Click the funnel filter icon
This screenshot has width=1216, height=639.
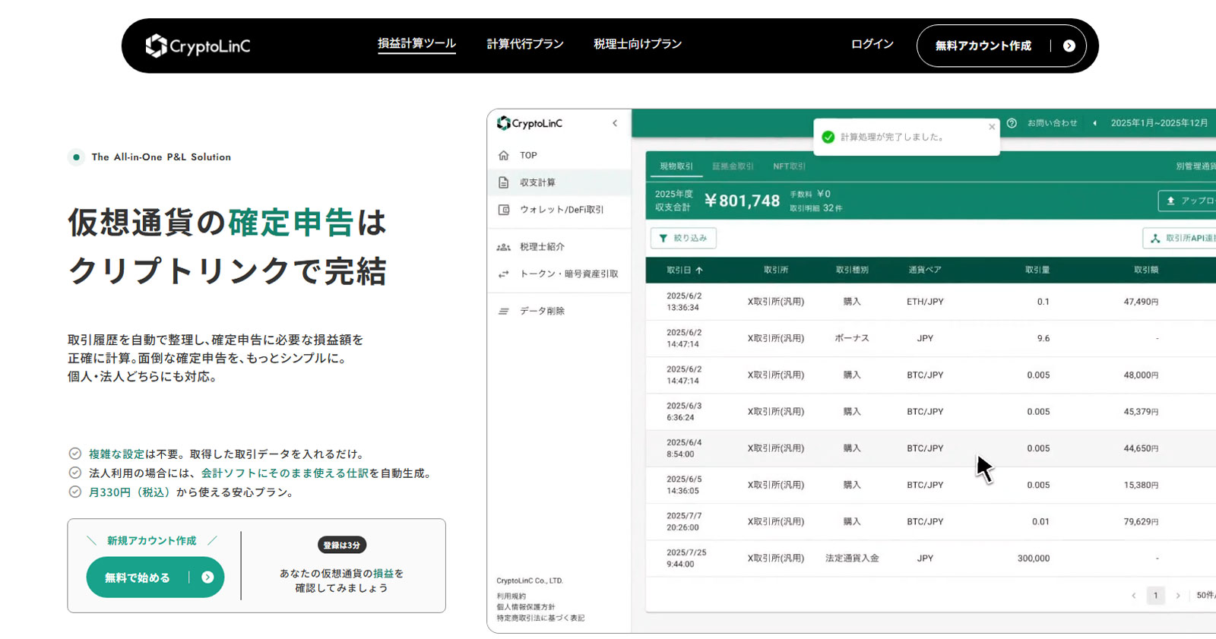point(663,238)
